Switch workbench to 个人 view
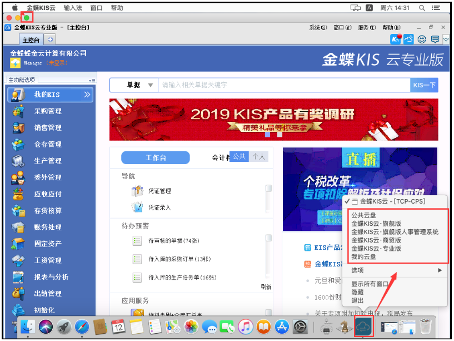Viewport: 454px width, 341px height. (258, 156)
